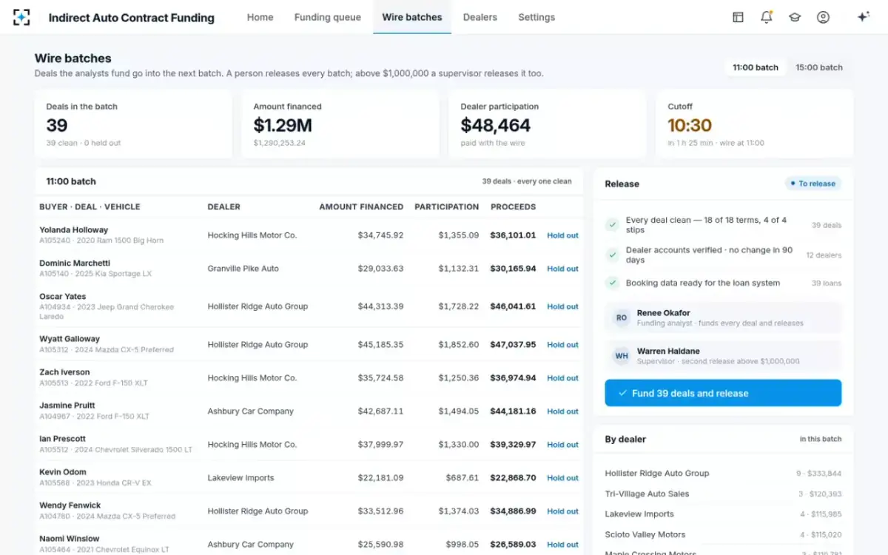This screenshot has width=888, height=555.
Task: Click deal text 'A104934 · 2023 Jeep Grand Cherokee Laredo'
Action: [107, 312]
